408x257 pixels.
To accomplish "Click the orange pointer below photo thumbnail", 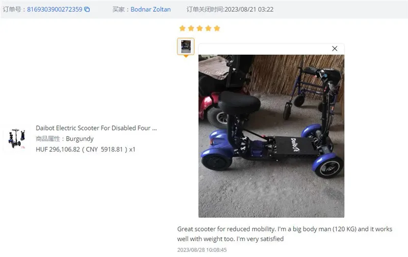I will 186,56.
